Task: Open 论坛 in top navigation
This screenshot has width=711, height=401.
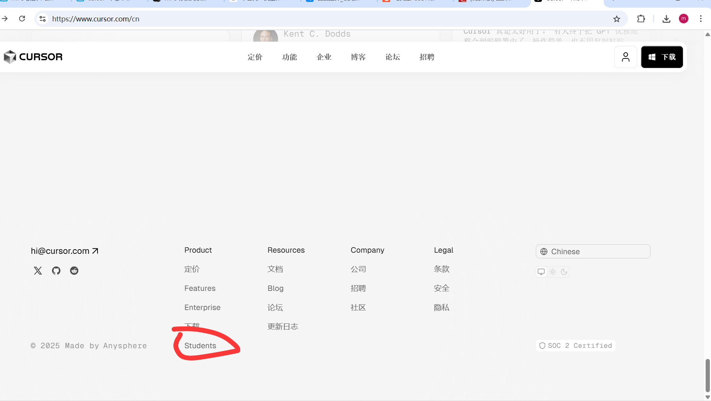Action: 393,57
